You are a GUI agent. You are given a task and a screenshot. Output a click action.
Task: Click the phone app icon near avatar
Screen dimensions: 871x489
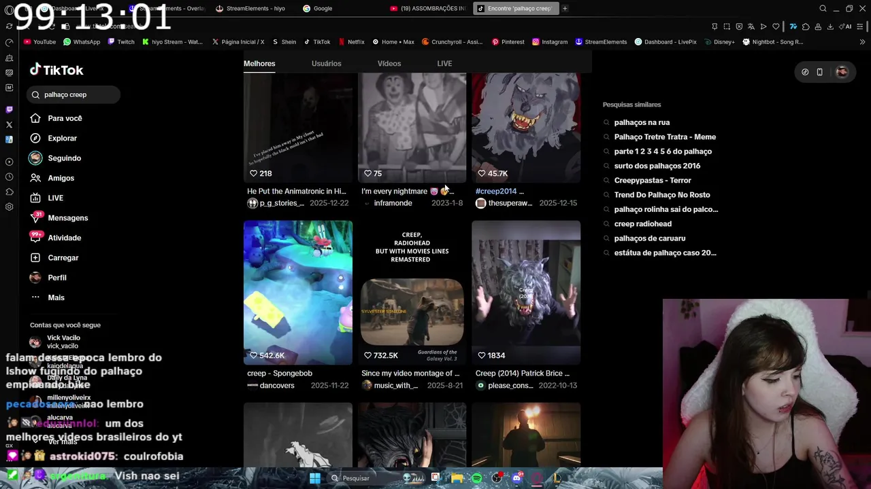(819, 72)
